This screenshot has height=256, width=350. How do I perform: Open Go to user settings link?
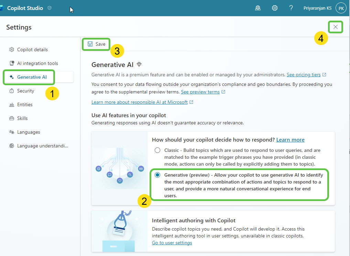(x=172, y=243)
